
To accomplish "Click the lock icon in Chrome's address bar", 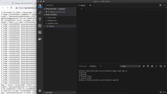I will [16, 8].
